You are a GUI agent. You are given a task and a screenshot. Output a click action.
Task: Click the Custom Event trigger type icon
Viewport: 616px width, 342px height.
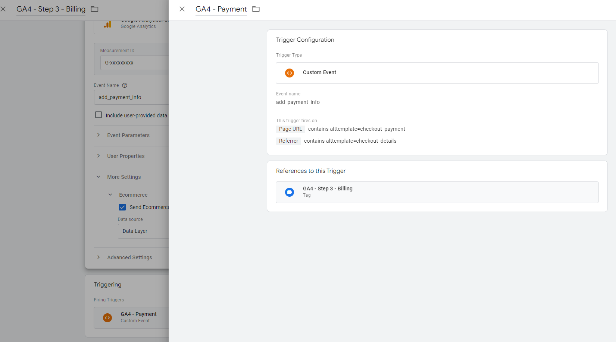(290, 73)
